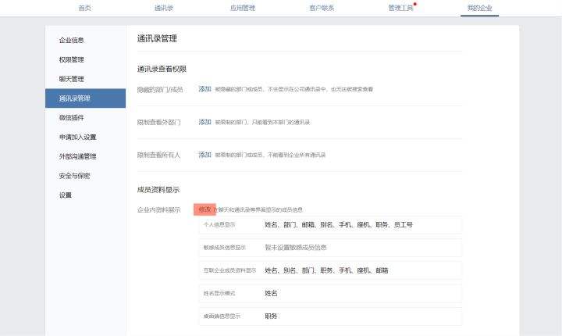Image resolution: width=562 pixels, height=336 pixels.
Task: Click 添加 next to 限制查看所有人
Action: click(x=205, y=155)
